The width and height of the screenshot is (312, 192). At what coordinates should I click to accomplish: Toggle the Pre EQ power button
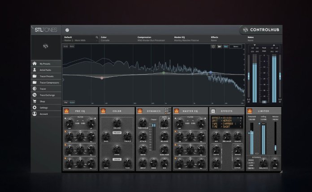tap(66, 111)
